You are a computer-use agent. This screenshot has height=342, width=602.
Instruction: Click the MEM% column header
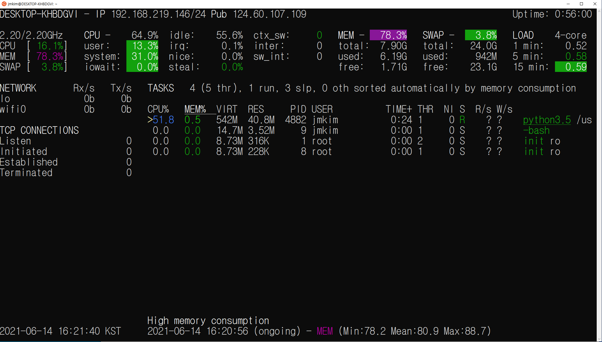click(195, 109)
